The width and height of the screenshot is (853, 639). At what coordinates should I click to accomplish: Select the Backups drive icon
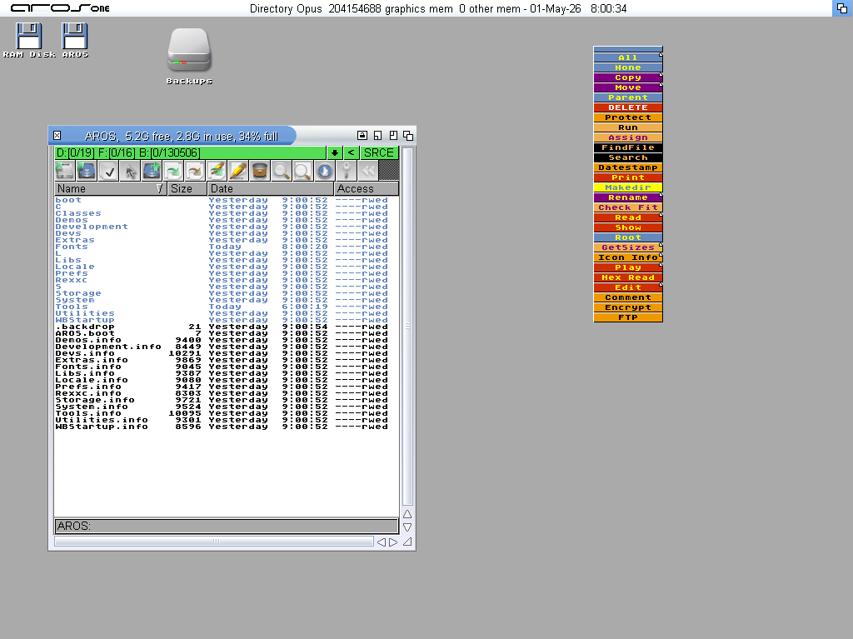click(x=189, y=57)
